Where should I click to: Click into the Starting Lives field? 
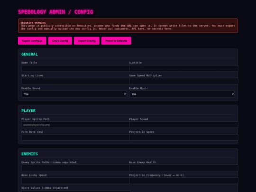pyautogui.click(x=75, y=81)
